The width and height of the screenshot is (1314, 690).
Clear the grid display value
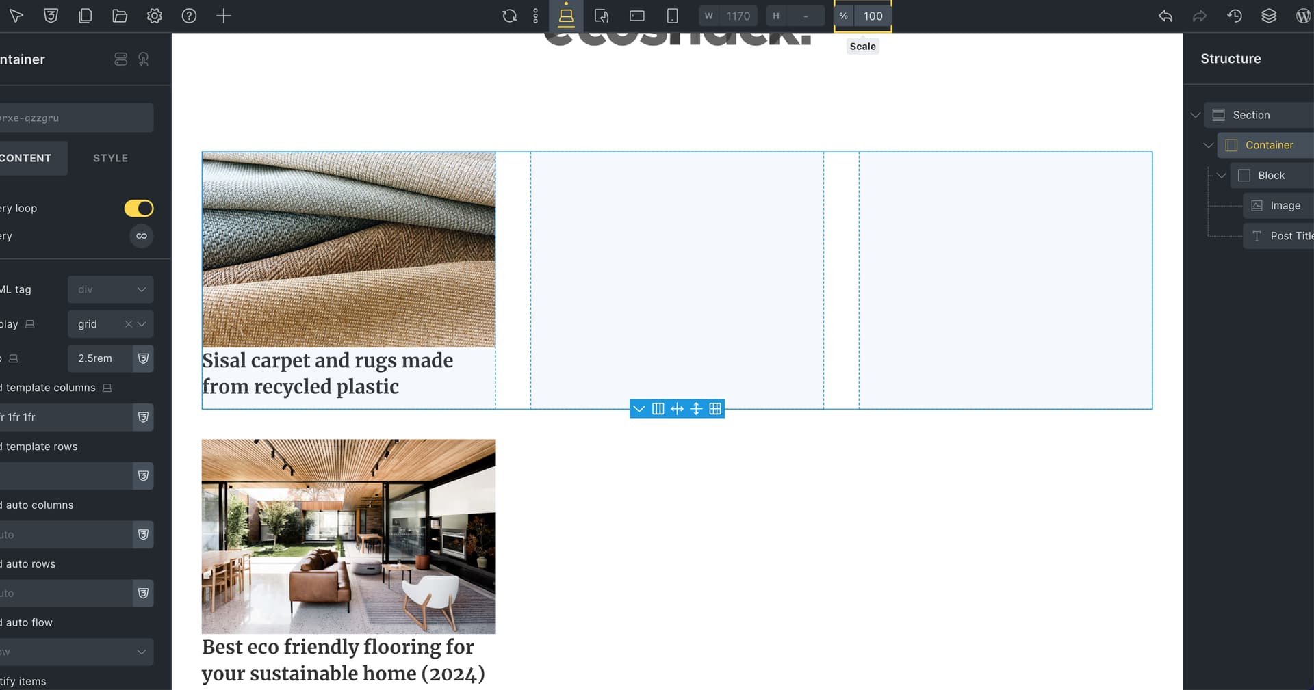click(128, 324)
